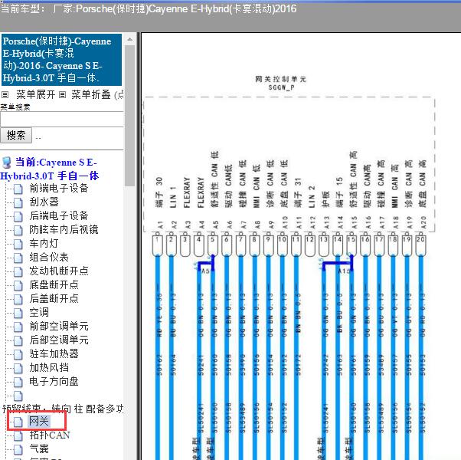Open 发动机断开点 entry

point(58,271)
